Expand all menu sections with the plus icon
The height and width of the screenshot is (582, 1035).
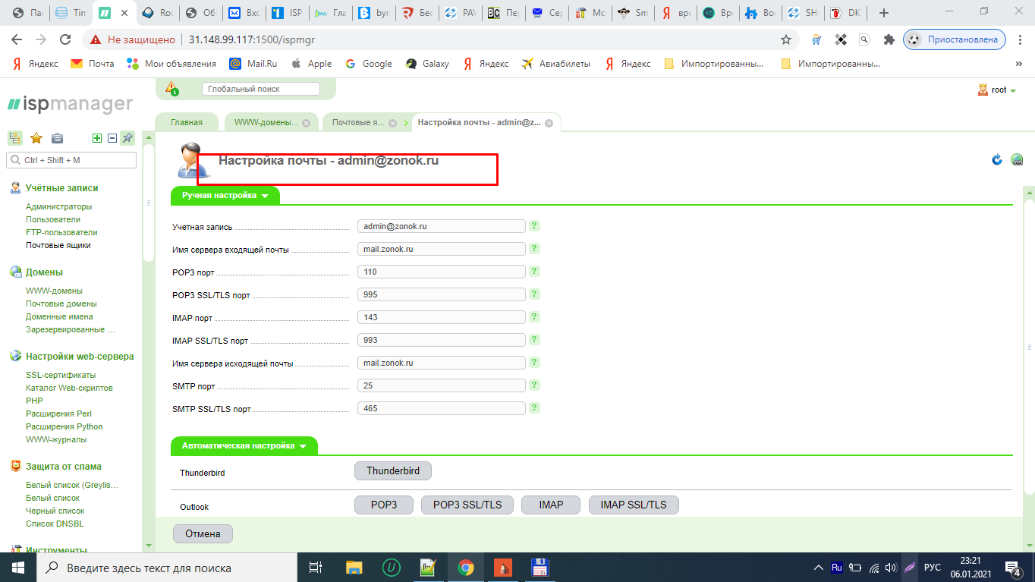[x=97, y=138]
